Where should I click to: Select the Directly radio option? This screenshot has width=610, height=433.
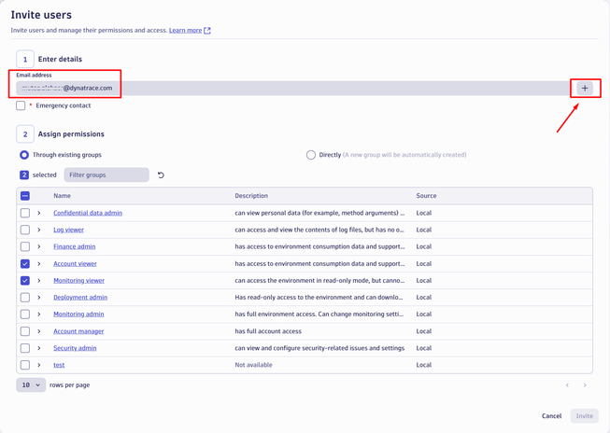coord(311,155)
